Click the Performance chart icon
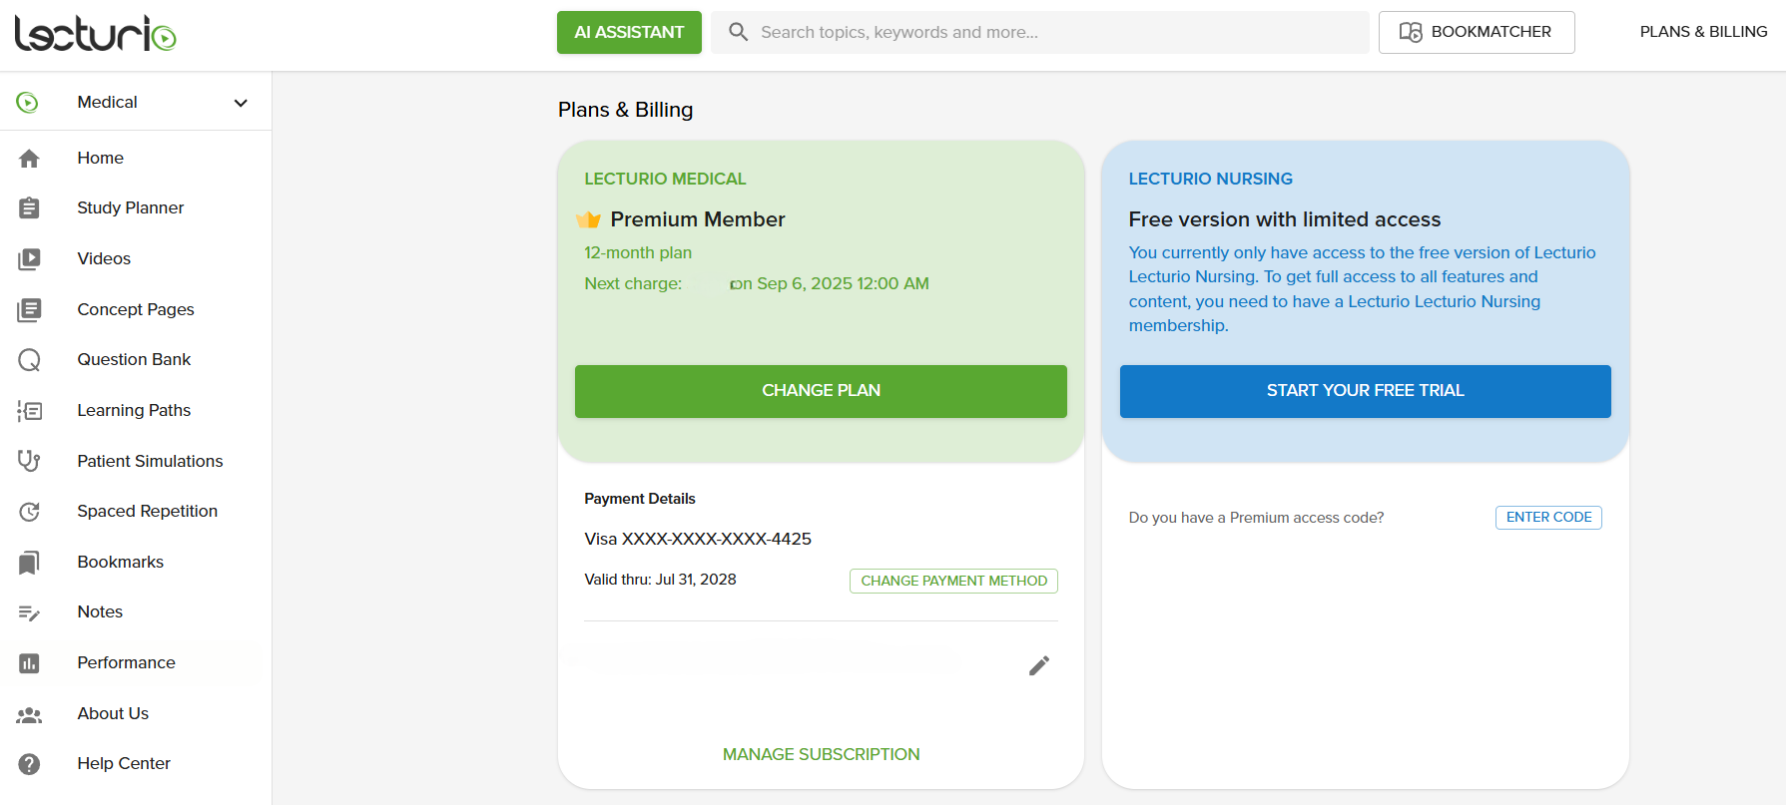This screenshot has width=1786, height=805. click(x=29, y=663)
